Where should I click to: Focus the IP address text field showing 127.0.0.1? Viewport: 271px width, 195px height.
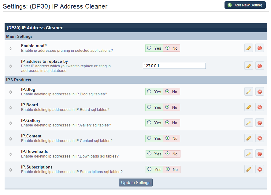click(x=174, y=66)
